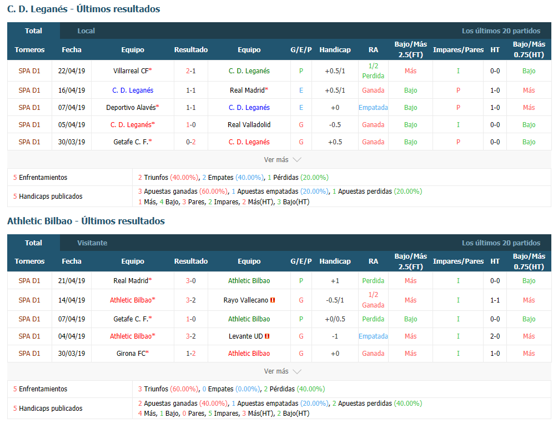Open Getafe C. F. link in 30/03/19 row
Screen dimensions: 558x423
coord(131,142)
